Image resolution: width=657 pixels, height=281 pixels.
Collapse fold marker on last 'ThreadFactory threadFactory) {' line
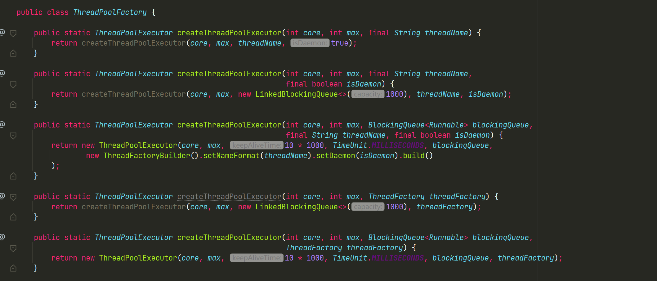(13, 248)
